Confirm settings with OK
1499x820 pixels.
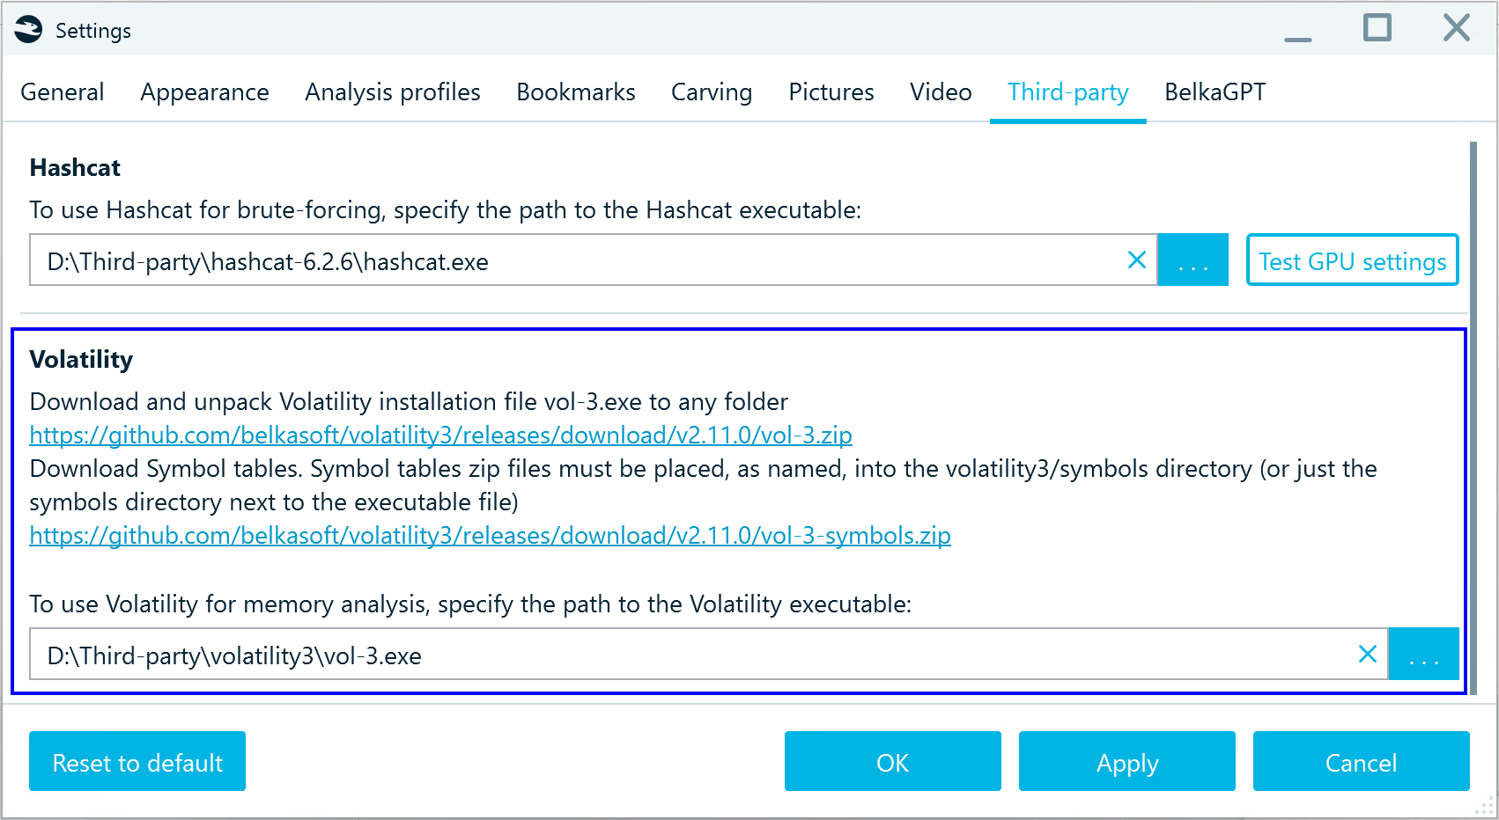pos(893,761)
